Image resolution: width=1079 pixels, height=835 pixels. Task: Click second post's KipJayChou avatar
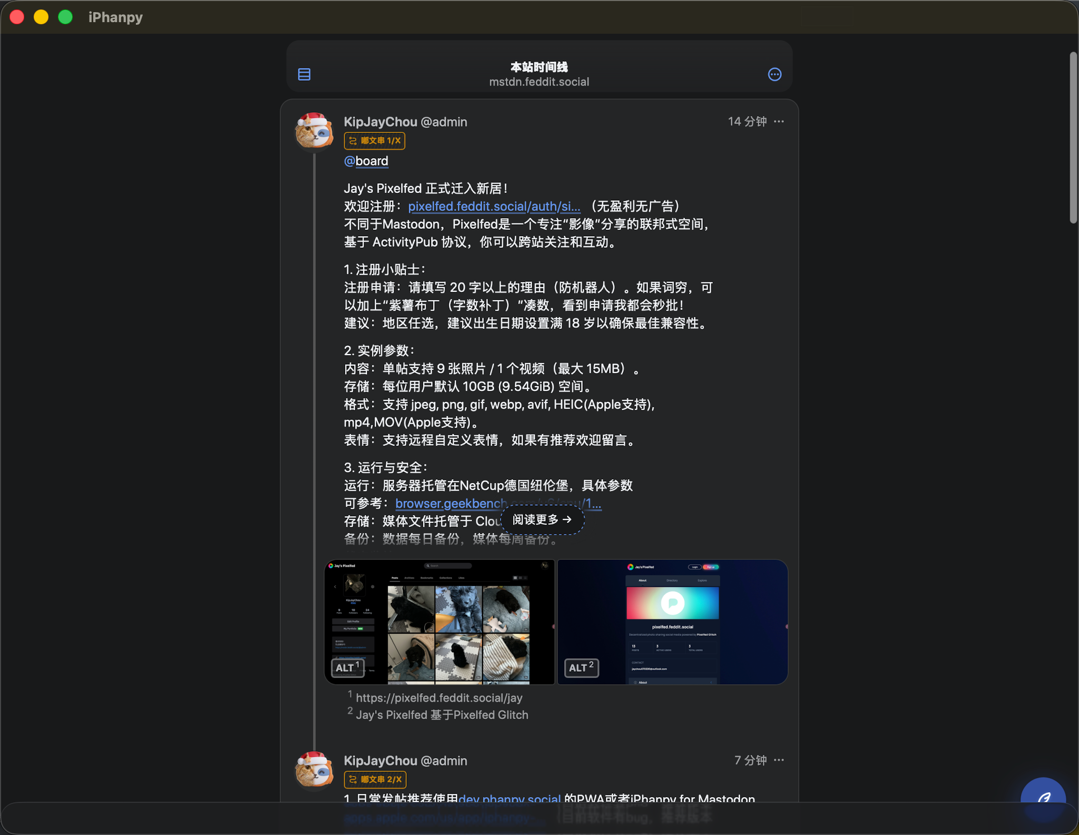(x=314, y=769)
